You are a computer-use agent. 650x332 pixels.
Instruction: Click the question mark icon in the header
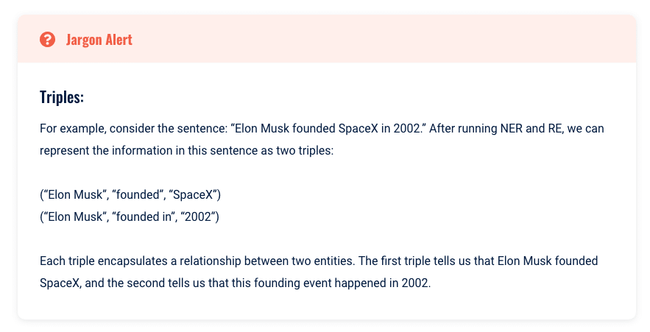pos(48,40)
